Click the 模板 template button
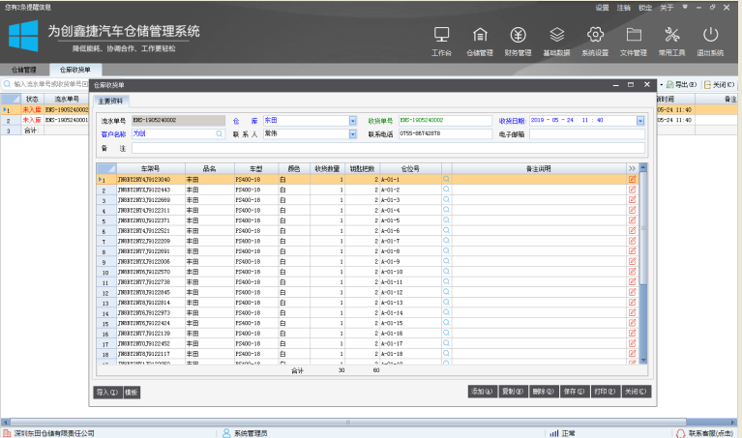Image resolution: width=742 pixels, height=438 pixels. pyautogui.click(x=132, y=393)
